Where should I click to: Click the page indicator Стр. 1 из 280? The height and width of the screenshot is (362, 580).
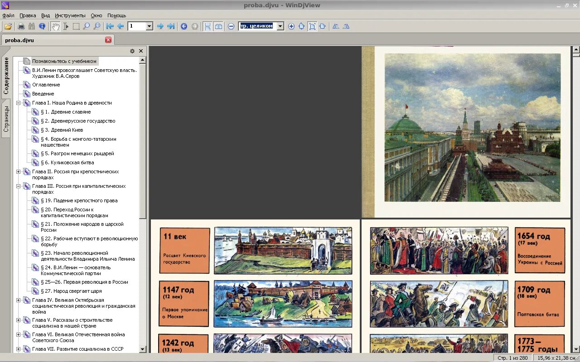512,358
